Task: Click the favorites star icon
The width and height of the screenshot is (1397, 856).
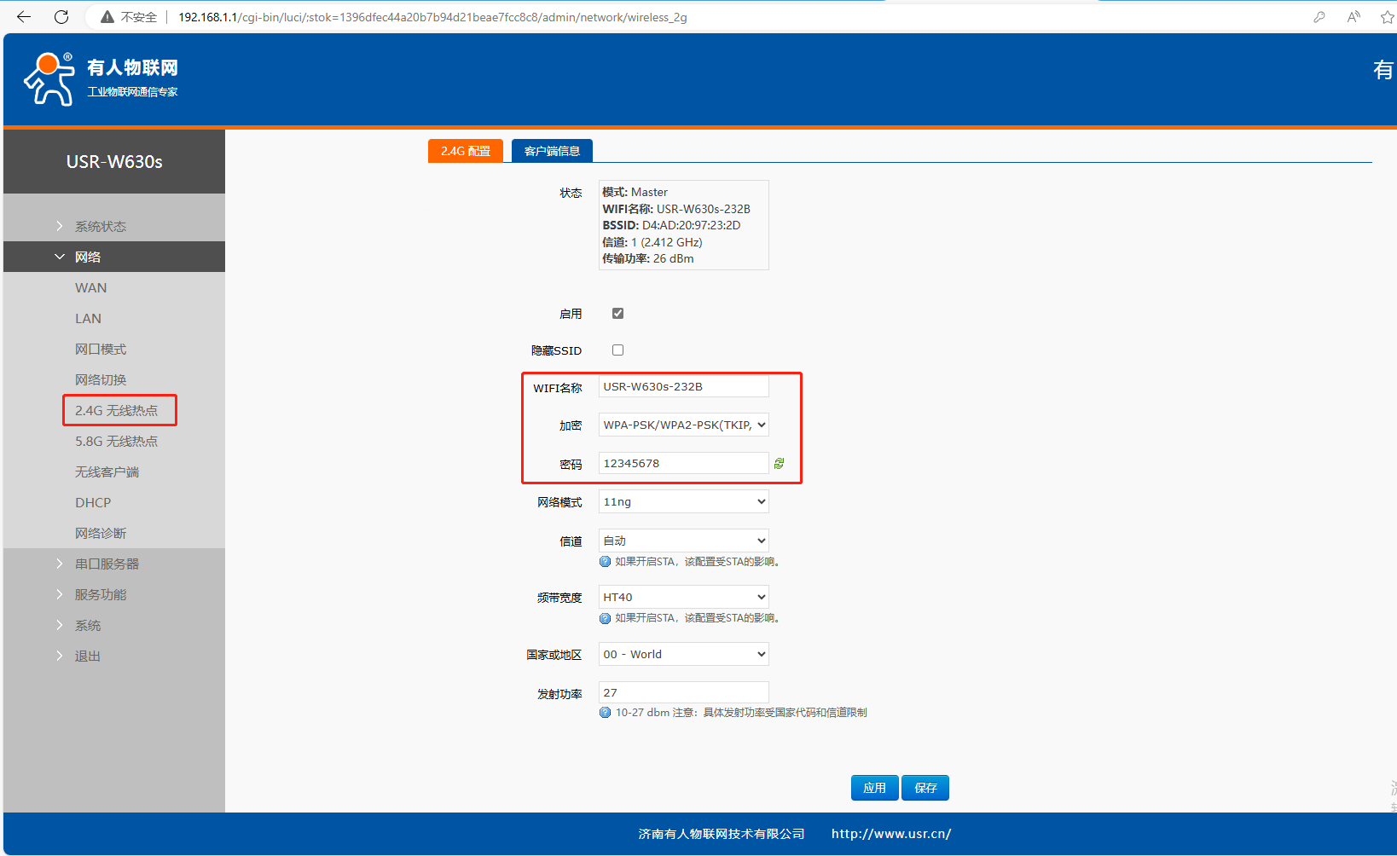Action: (1387, 17)
